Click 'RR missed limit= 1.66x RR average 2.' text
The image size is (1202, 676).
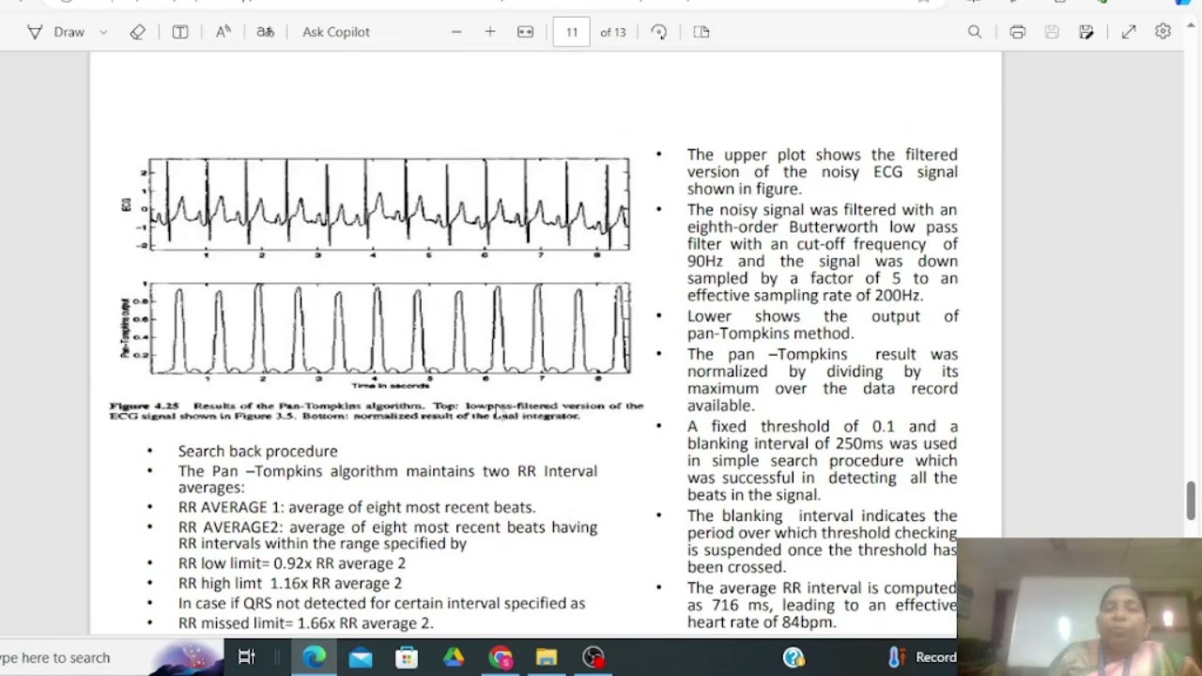pyautogui.click(x=306, y=623)
